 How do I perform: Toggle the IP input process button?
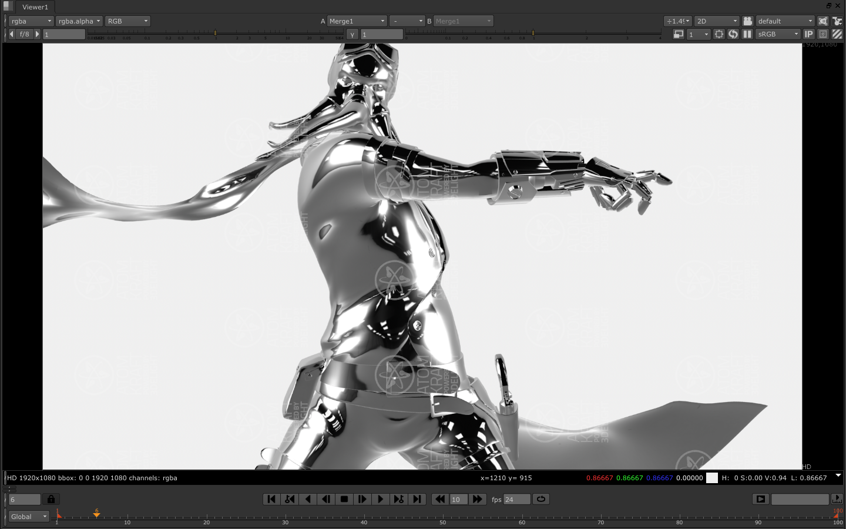click(x=808, y=34)
